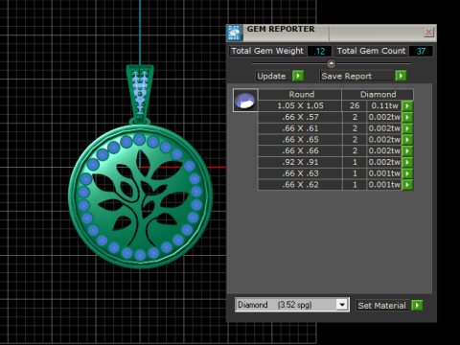Select the .66 X .57 size cell
460x345 pixels.
300,117
